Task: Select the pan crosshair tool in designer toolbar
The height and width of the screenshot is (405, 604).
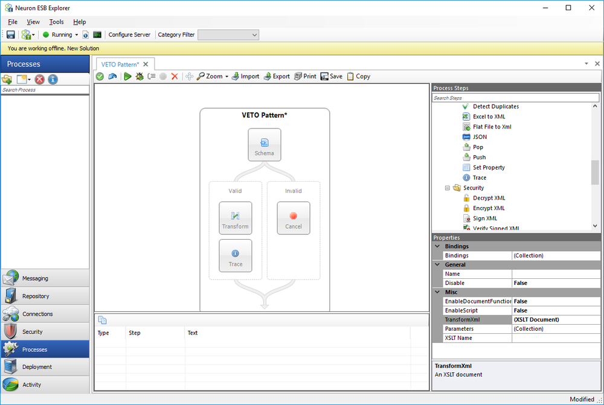Action: point(189,76)
